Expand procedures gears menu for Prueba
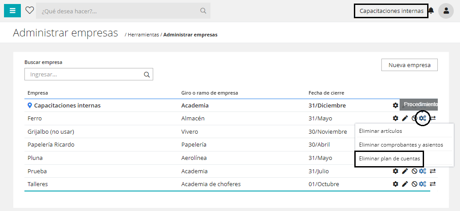The width and height of the screenshot is (460, 211). point(423,171)
